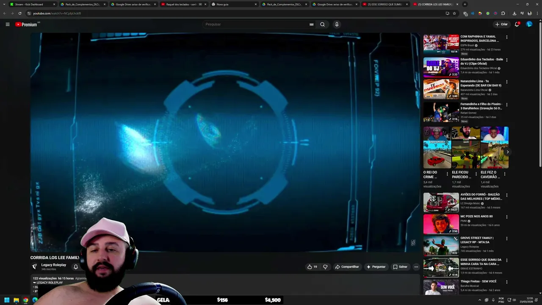Open options for Natanzinho Lima video

point(506,82)
